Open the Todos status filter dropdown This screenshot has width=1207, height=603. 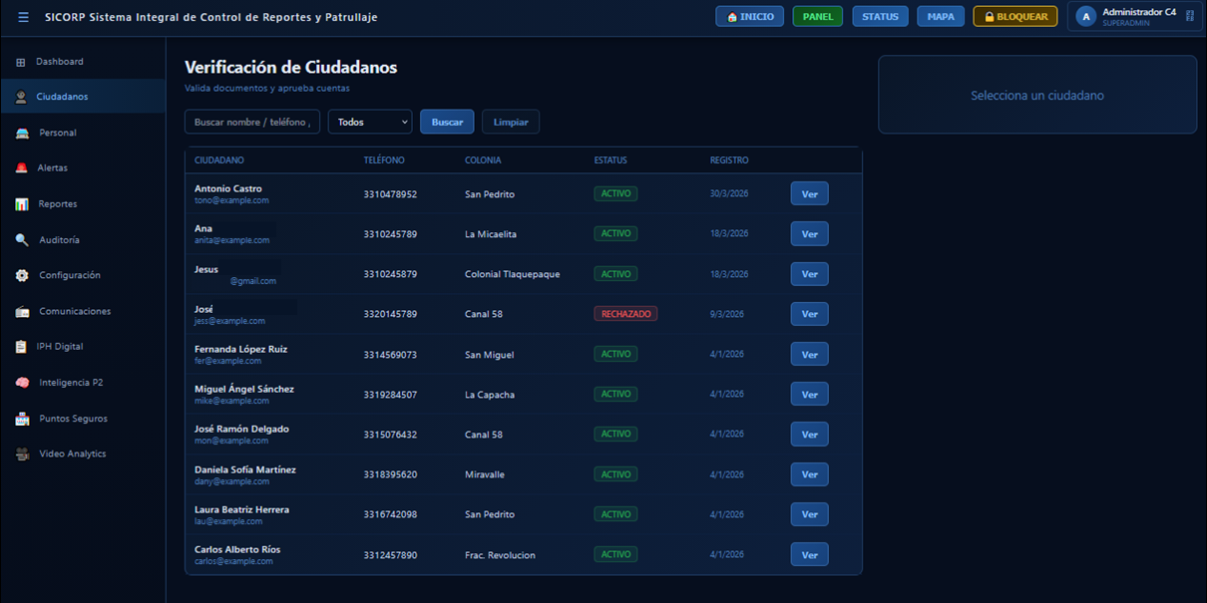[x=370, y=122]
